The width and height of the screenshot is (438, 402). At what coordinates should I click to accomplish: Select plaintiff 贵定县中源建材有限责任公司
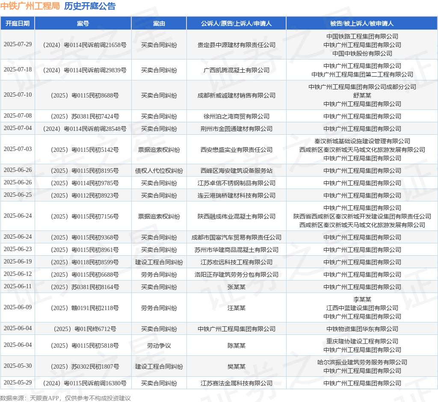(x=236, y=45)
